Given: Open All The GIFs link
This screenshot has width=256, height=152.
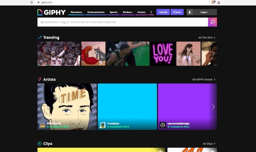Looking at the screenshot, I should (207, 37).
